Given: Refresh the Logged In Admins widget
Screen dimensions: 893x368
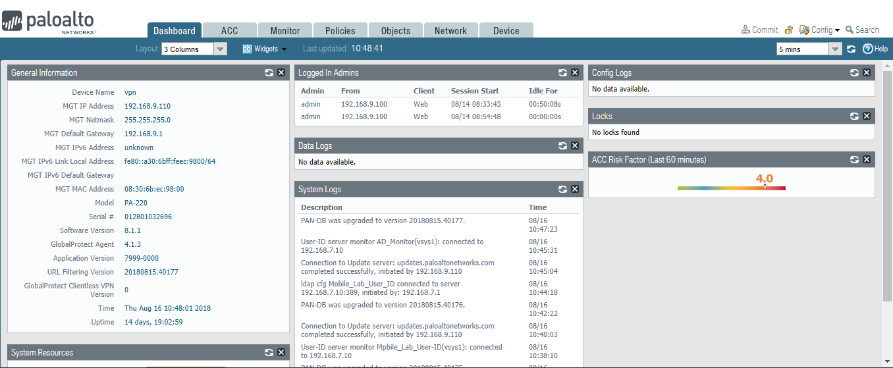Looking at the screenshot, I should coord(563,73).
